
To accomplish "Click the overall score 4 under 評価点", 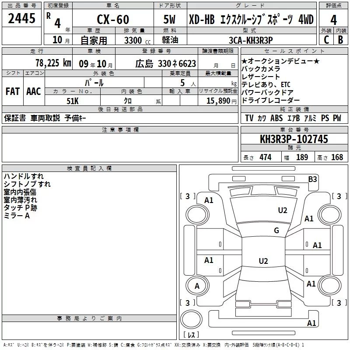I will 333,20.
